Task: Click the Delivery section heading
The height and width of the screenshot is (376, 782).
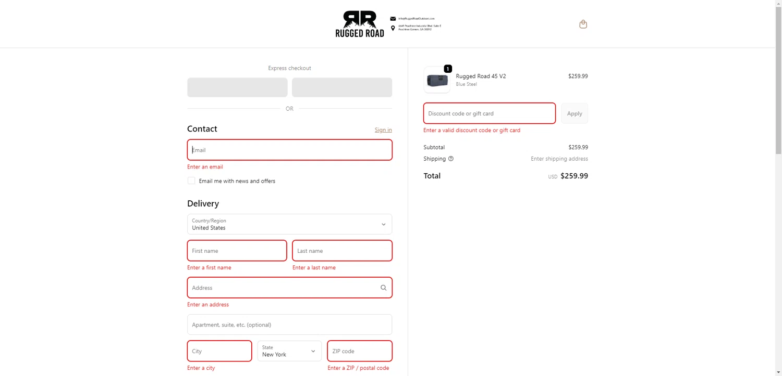Action: pyautogui.click(x=203, y=204)
